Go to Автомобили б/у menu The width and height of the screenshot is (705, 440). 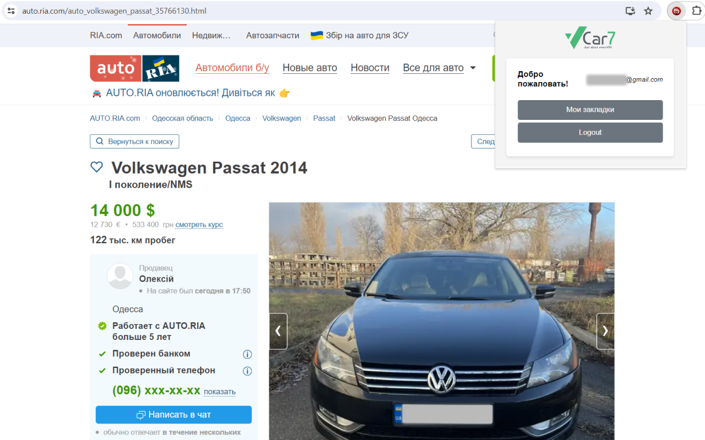232,68
